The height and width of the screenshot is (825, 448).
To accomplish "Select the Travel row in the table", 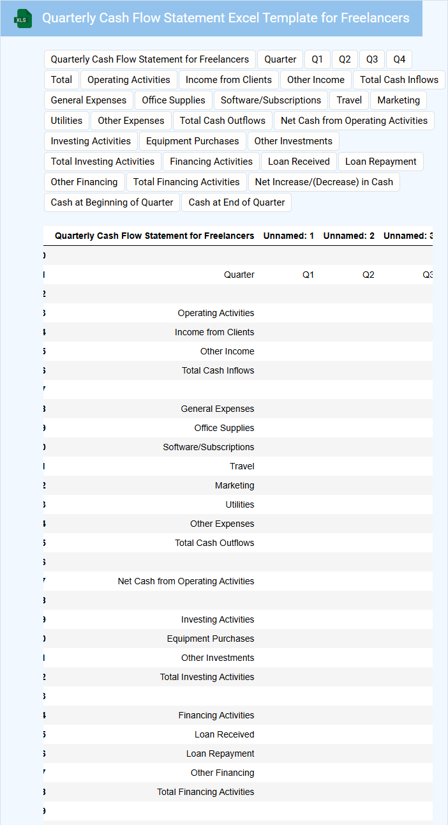I will click(x=242, y=466).
